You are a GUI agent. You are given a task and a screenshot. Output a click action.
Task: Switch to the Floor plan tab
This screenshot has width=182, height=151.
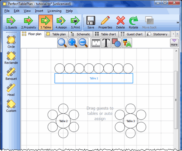pyautogui.click(x=32, y=34)
